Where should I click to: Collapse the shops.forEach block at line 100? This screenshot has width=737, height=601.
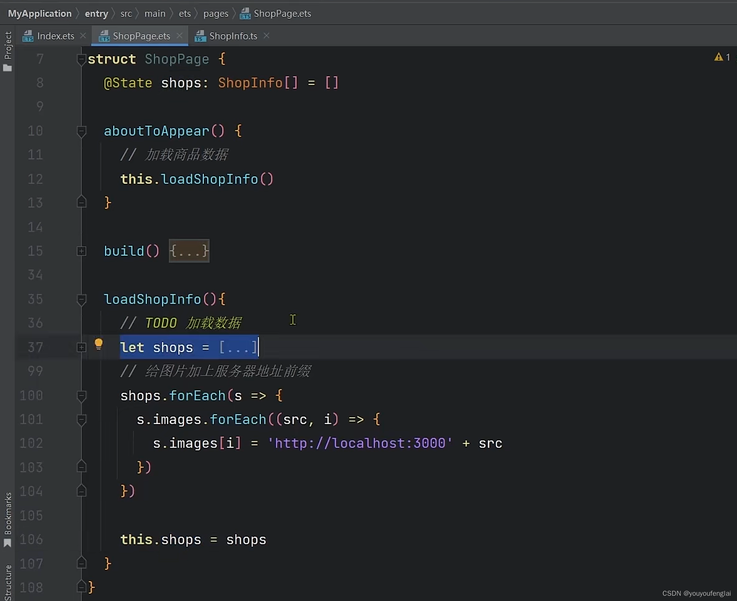81,396
